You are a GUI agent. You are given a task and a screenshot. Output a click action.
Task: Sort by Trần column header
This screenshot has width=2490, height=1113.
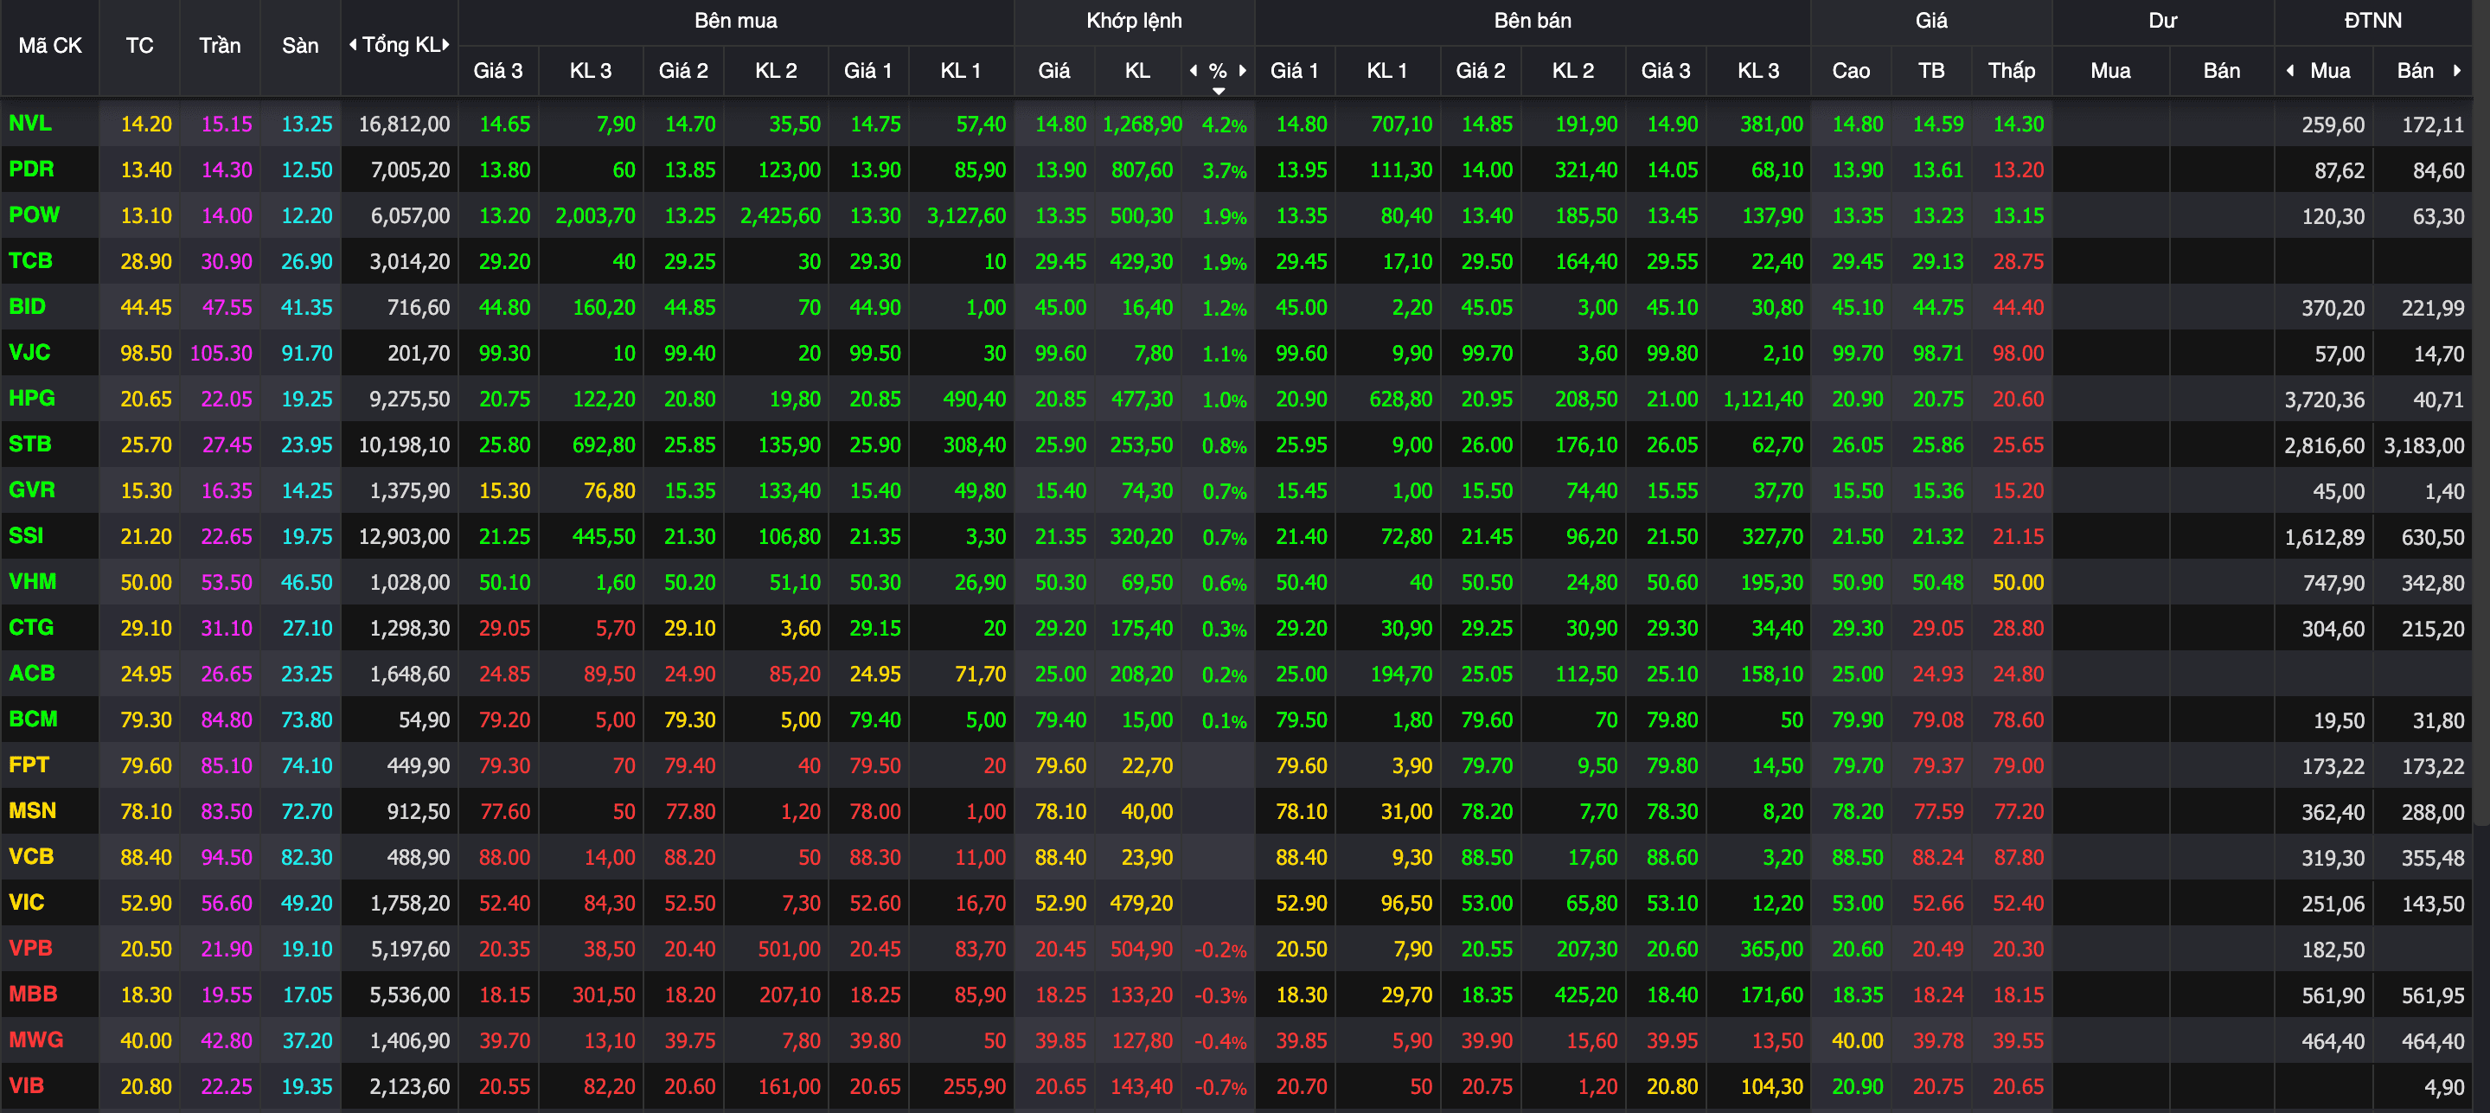click(x=220, y=46)
